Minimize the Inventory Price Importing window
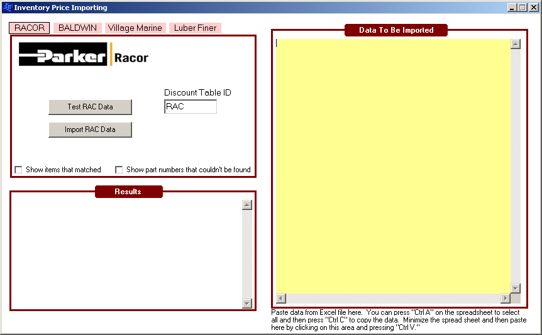542x335 pixels. (x=512, y=8)
